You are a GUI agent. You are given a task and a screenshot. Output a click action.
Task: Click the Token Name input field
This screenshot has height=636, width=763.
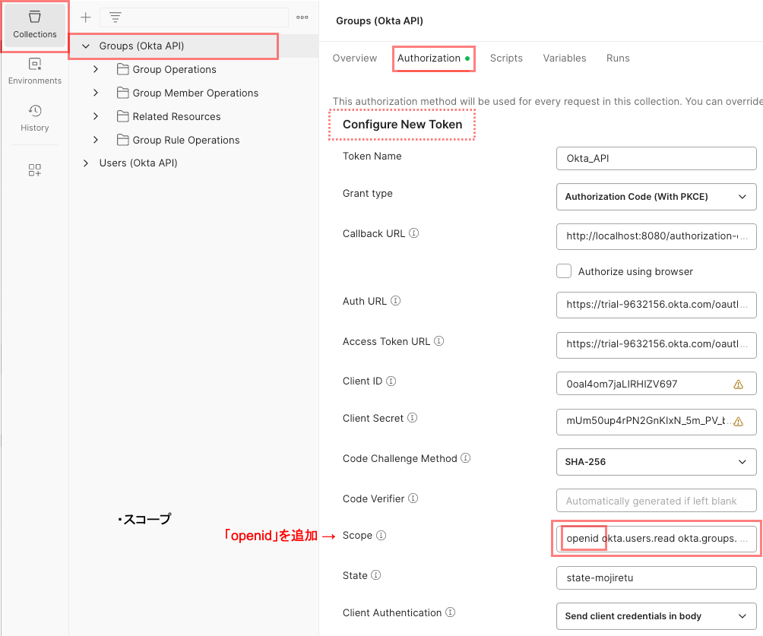click(656, 159)
